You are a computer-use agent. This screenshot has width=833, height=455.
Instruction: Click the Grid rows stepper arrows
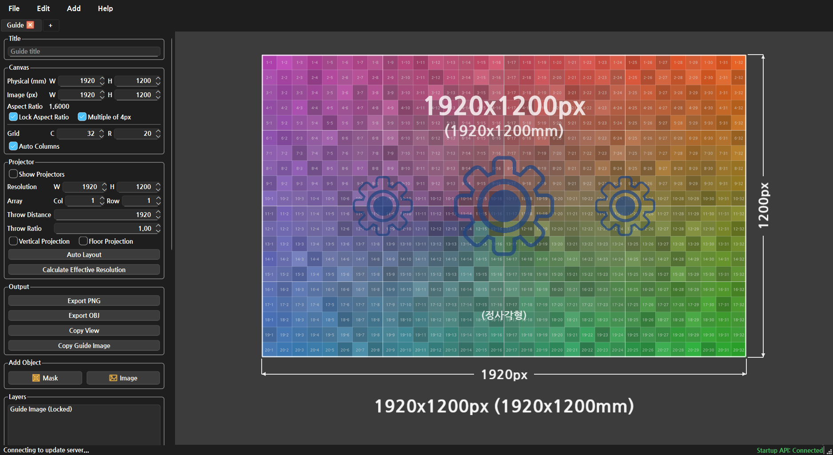click(158, 133)
